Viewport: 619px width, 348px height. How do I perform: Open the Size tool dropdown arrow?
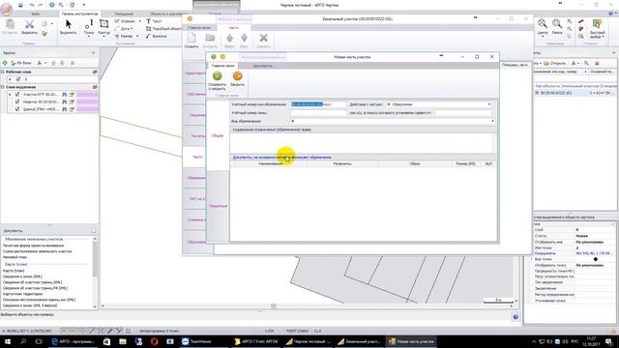click(137, 36)
